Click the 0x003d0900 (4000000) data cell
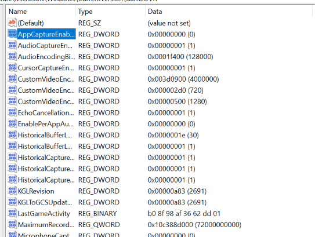This screenshot has height=237, width=315. (x=183, y=79)
